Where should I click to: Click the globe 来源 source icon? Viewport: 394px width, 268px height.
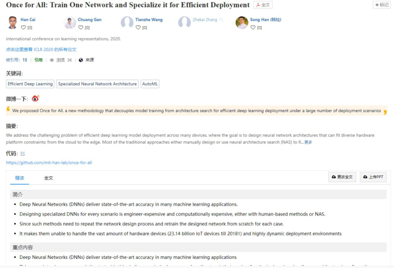[x=81, y=60]
